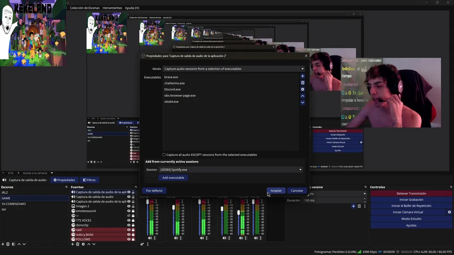
Task: Open transitions three-dot options menu
Action: 365,206
